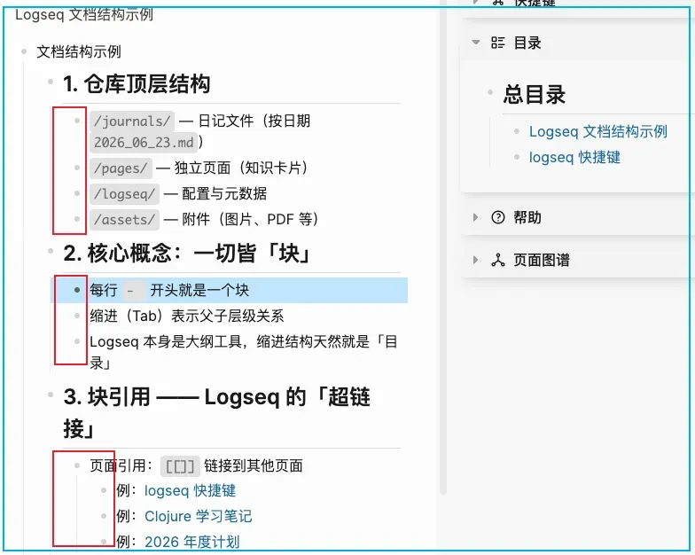Click the bullet before /assets/ block
Image resolution: width=695 pixels, height=555 pixels.
(x=77, y=219)
